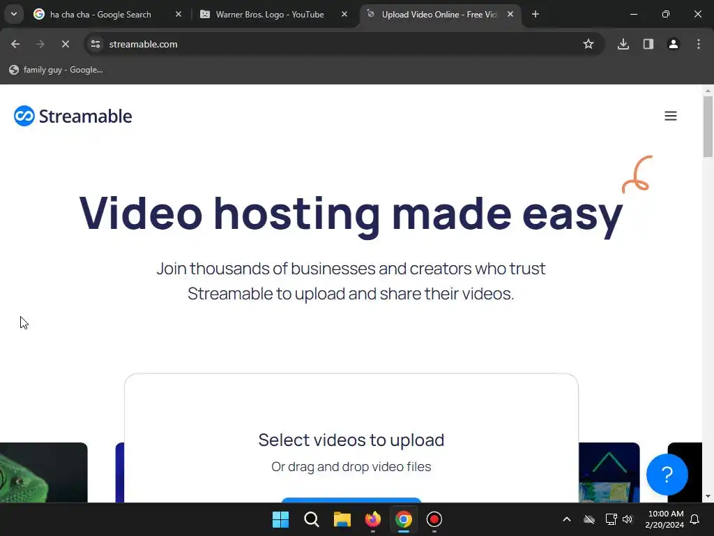Open the Streamable hamburger menu
This screenshot has width=714, height=536.
(670, 116)
